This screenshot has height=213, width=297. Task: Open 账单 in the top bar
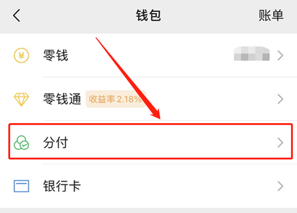271,15
